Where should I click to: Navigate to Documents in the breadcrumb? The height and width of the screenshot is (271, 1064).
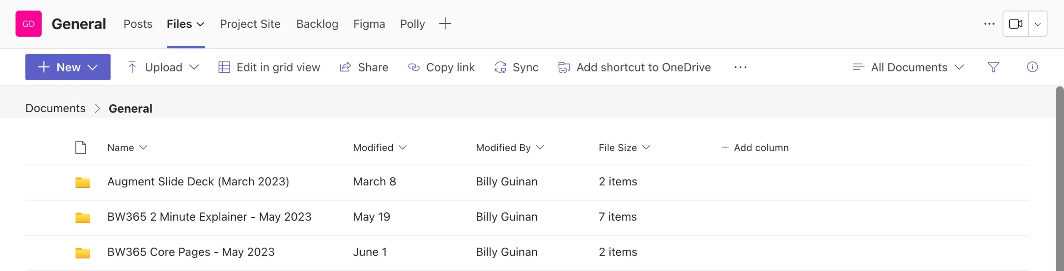pyautogui.click(x=55, y=108)
